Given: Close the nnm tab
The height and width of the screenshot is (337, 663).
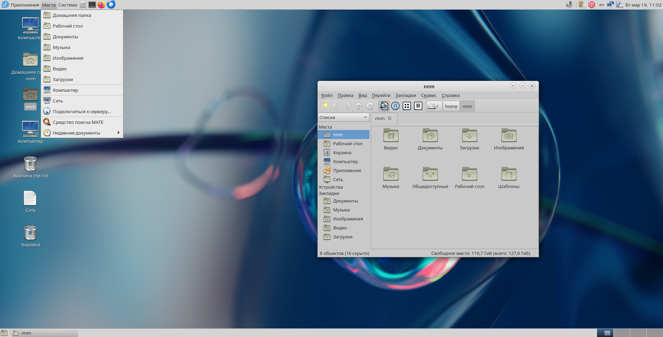Looking at the screenshot, I should [x=390, y=118].
